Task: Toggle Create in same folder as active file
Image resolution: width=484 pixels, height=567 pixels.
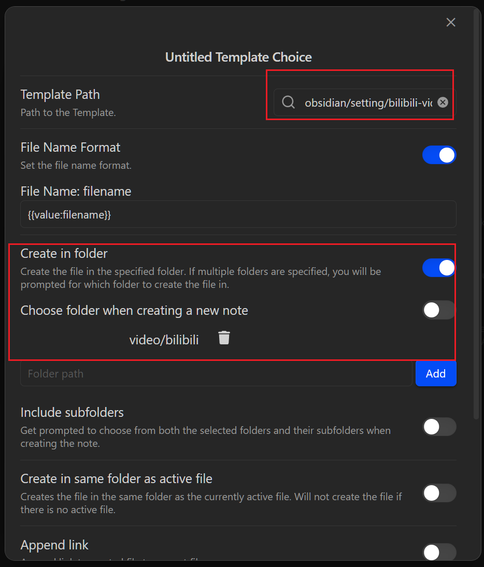Action: coord(439,493)
